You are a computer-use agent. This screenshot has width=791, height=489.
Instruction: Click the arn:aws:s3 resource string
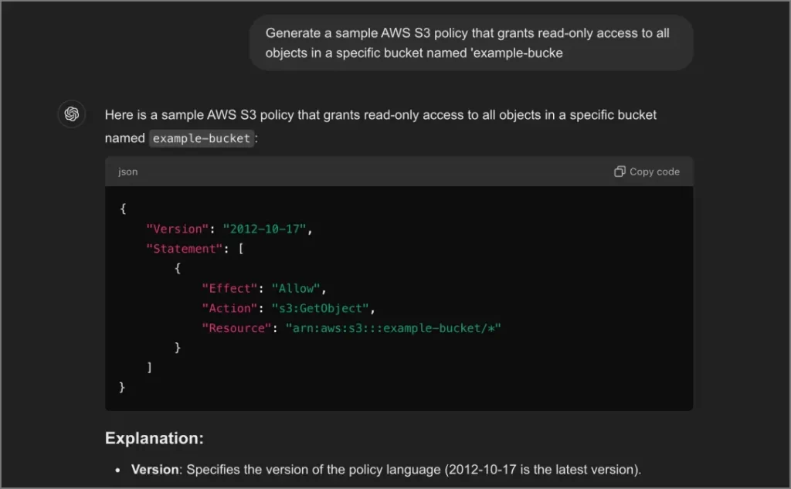point(393,328)
